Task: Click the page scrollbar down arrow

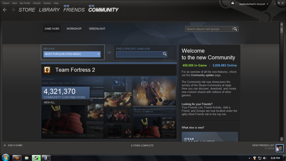Action: 281,139
